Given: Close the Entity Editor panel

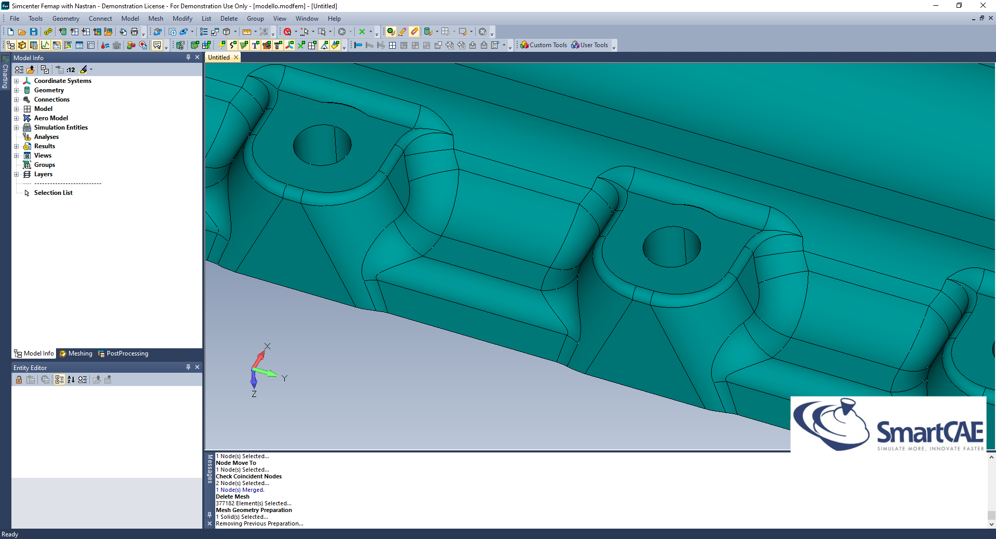Looking at the screenshot, I should [x=197, y=367].
